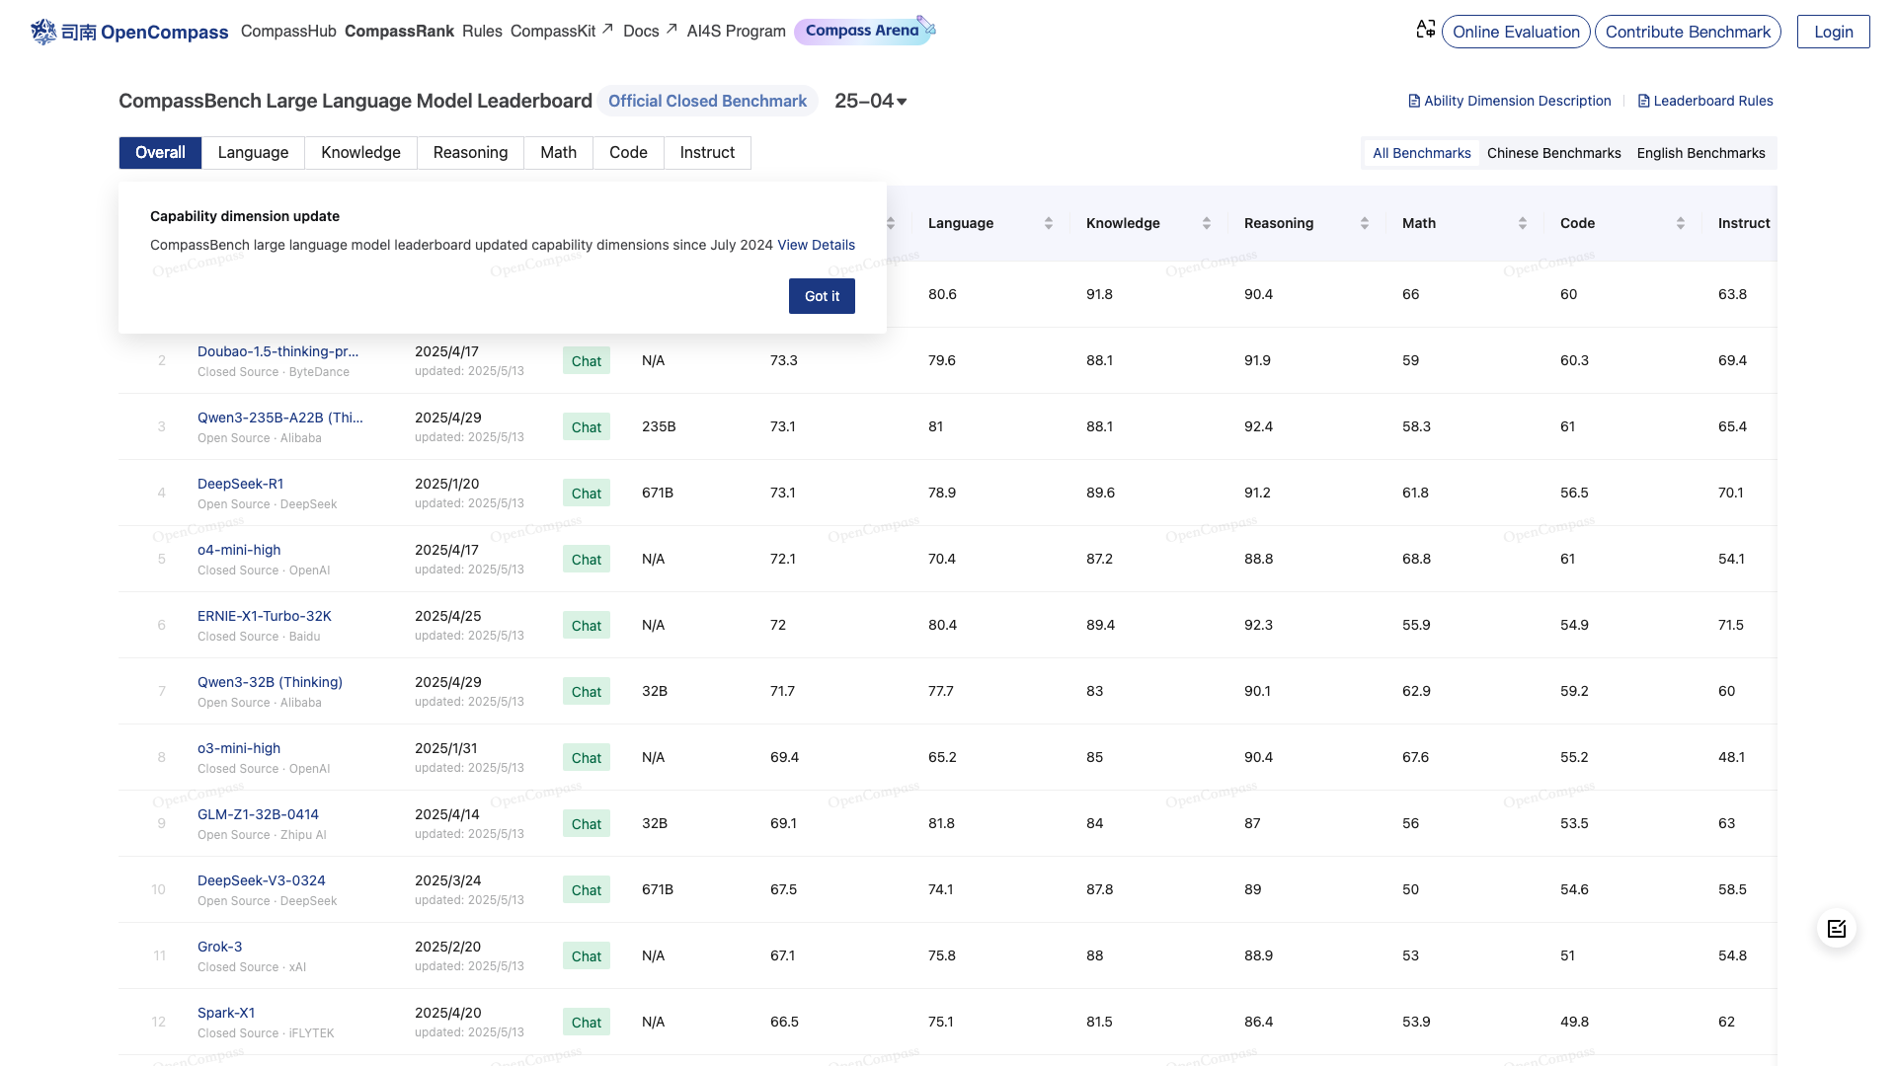Select the English Benchmarks filter
This screenshot has height=1066, width=1896.
click(1700, 153)
